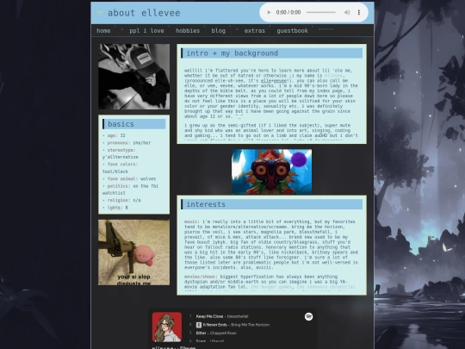The width and height of the screenshot is (465, 349).
Task: Open the home navigation link
Action: point(103,30)
